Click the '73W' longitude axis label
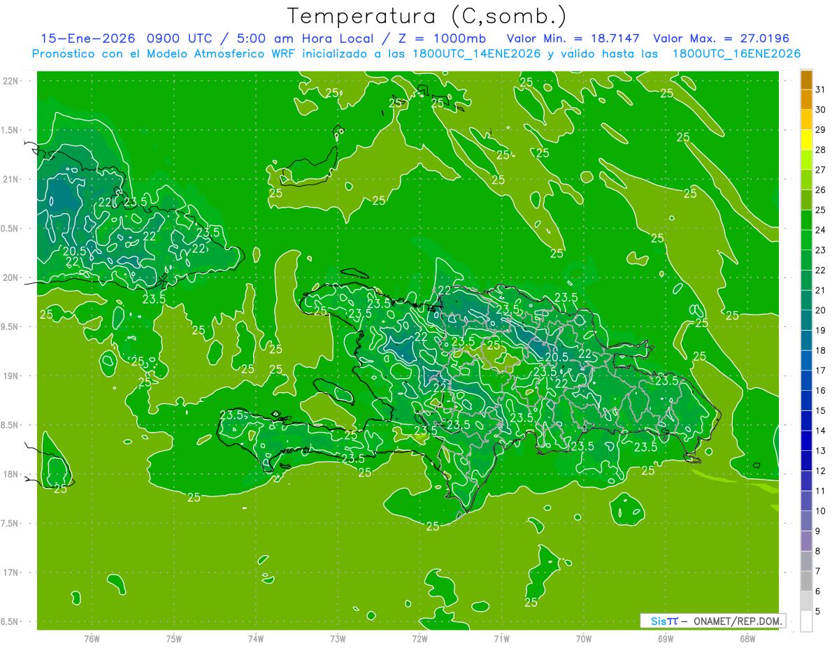Screen dimensions: 839x648 coord(338,639)
